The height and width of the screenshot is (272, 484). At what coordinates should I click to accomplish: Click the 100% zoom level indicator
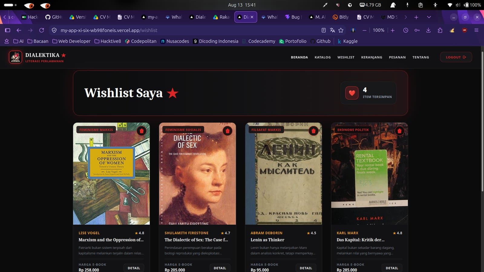(378, 30)
